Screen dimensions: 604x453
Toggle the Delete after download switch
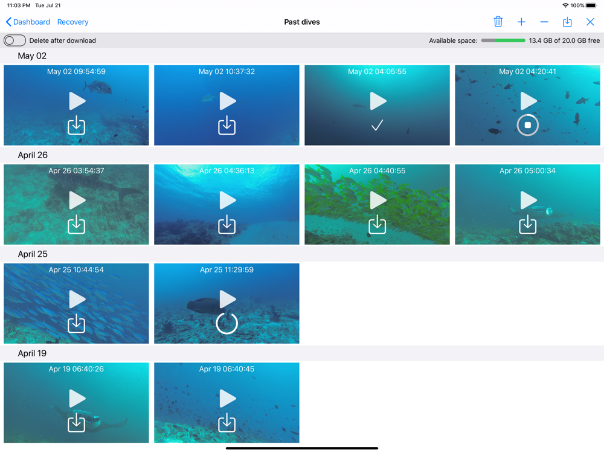(x=14, y=40)
